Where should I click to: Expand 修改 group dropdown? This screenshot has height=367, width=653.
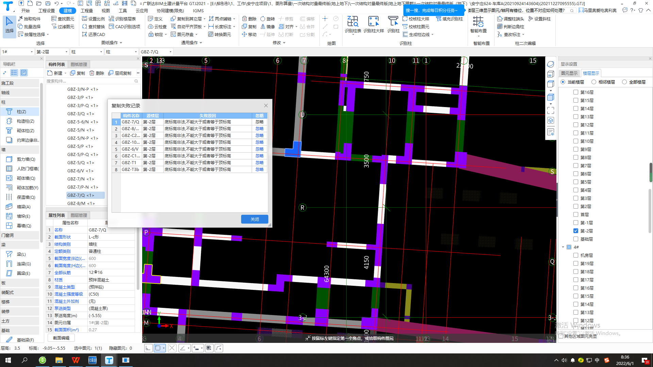[x=284, y=43]
